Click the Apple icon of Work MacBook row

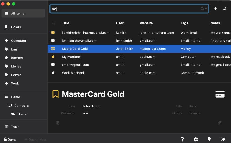(x=53, y=73)
